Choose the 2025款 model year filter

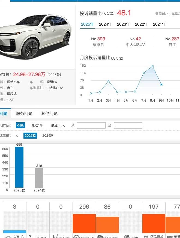[x=30, y=136]
